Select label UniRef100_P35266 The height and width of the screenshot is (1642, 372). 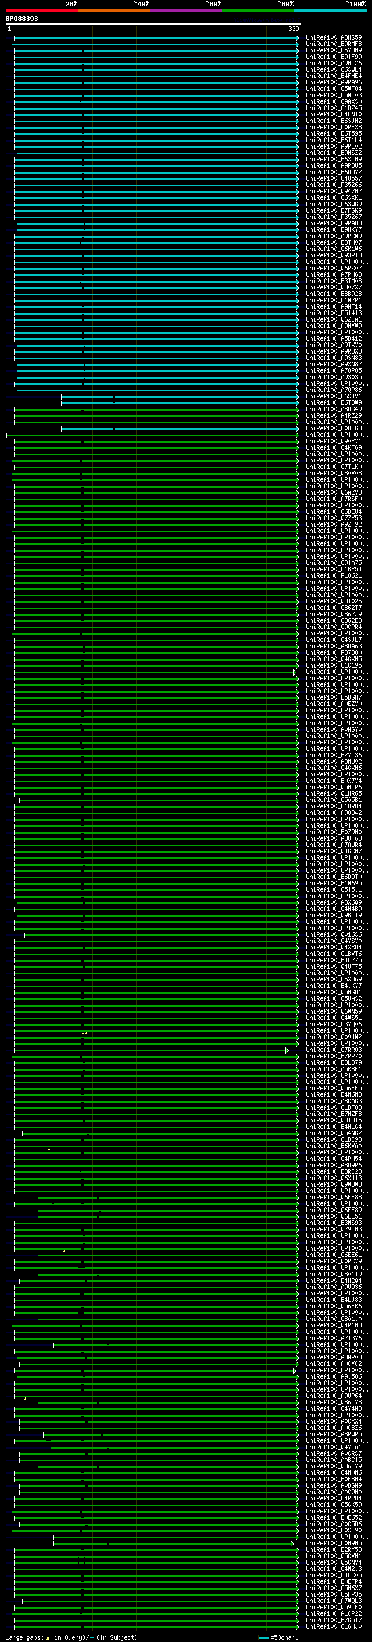pyautogui.click(x=333, y=185)
